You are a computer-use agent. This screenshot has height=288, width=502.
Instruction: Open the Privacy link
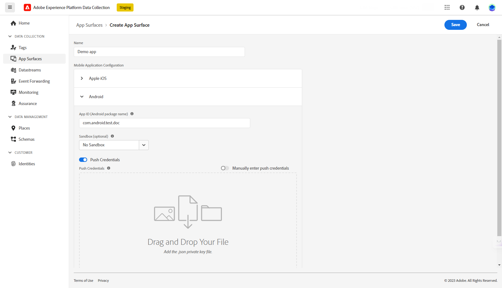coord(103,281)
